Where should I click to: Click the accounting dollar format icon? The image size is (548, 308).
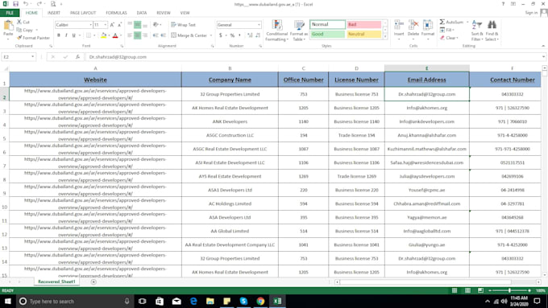tap(221, 35)
